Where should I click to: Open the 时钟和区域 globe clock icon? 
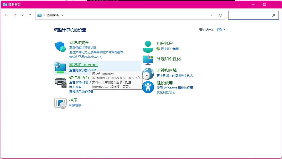point(148,74)
